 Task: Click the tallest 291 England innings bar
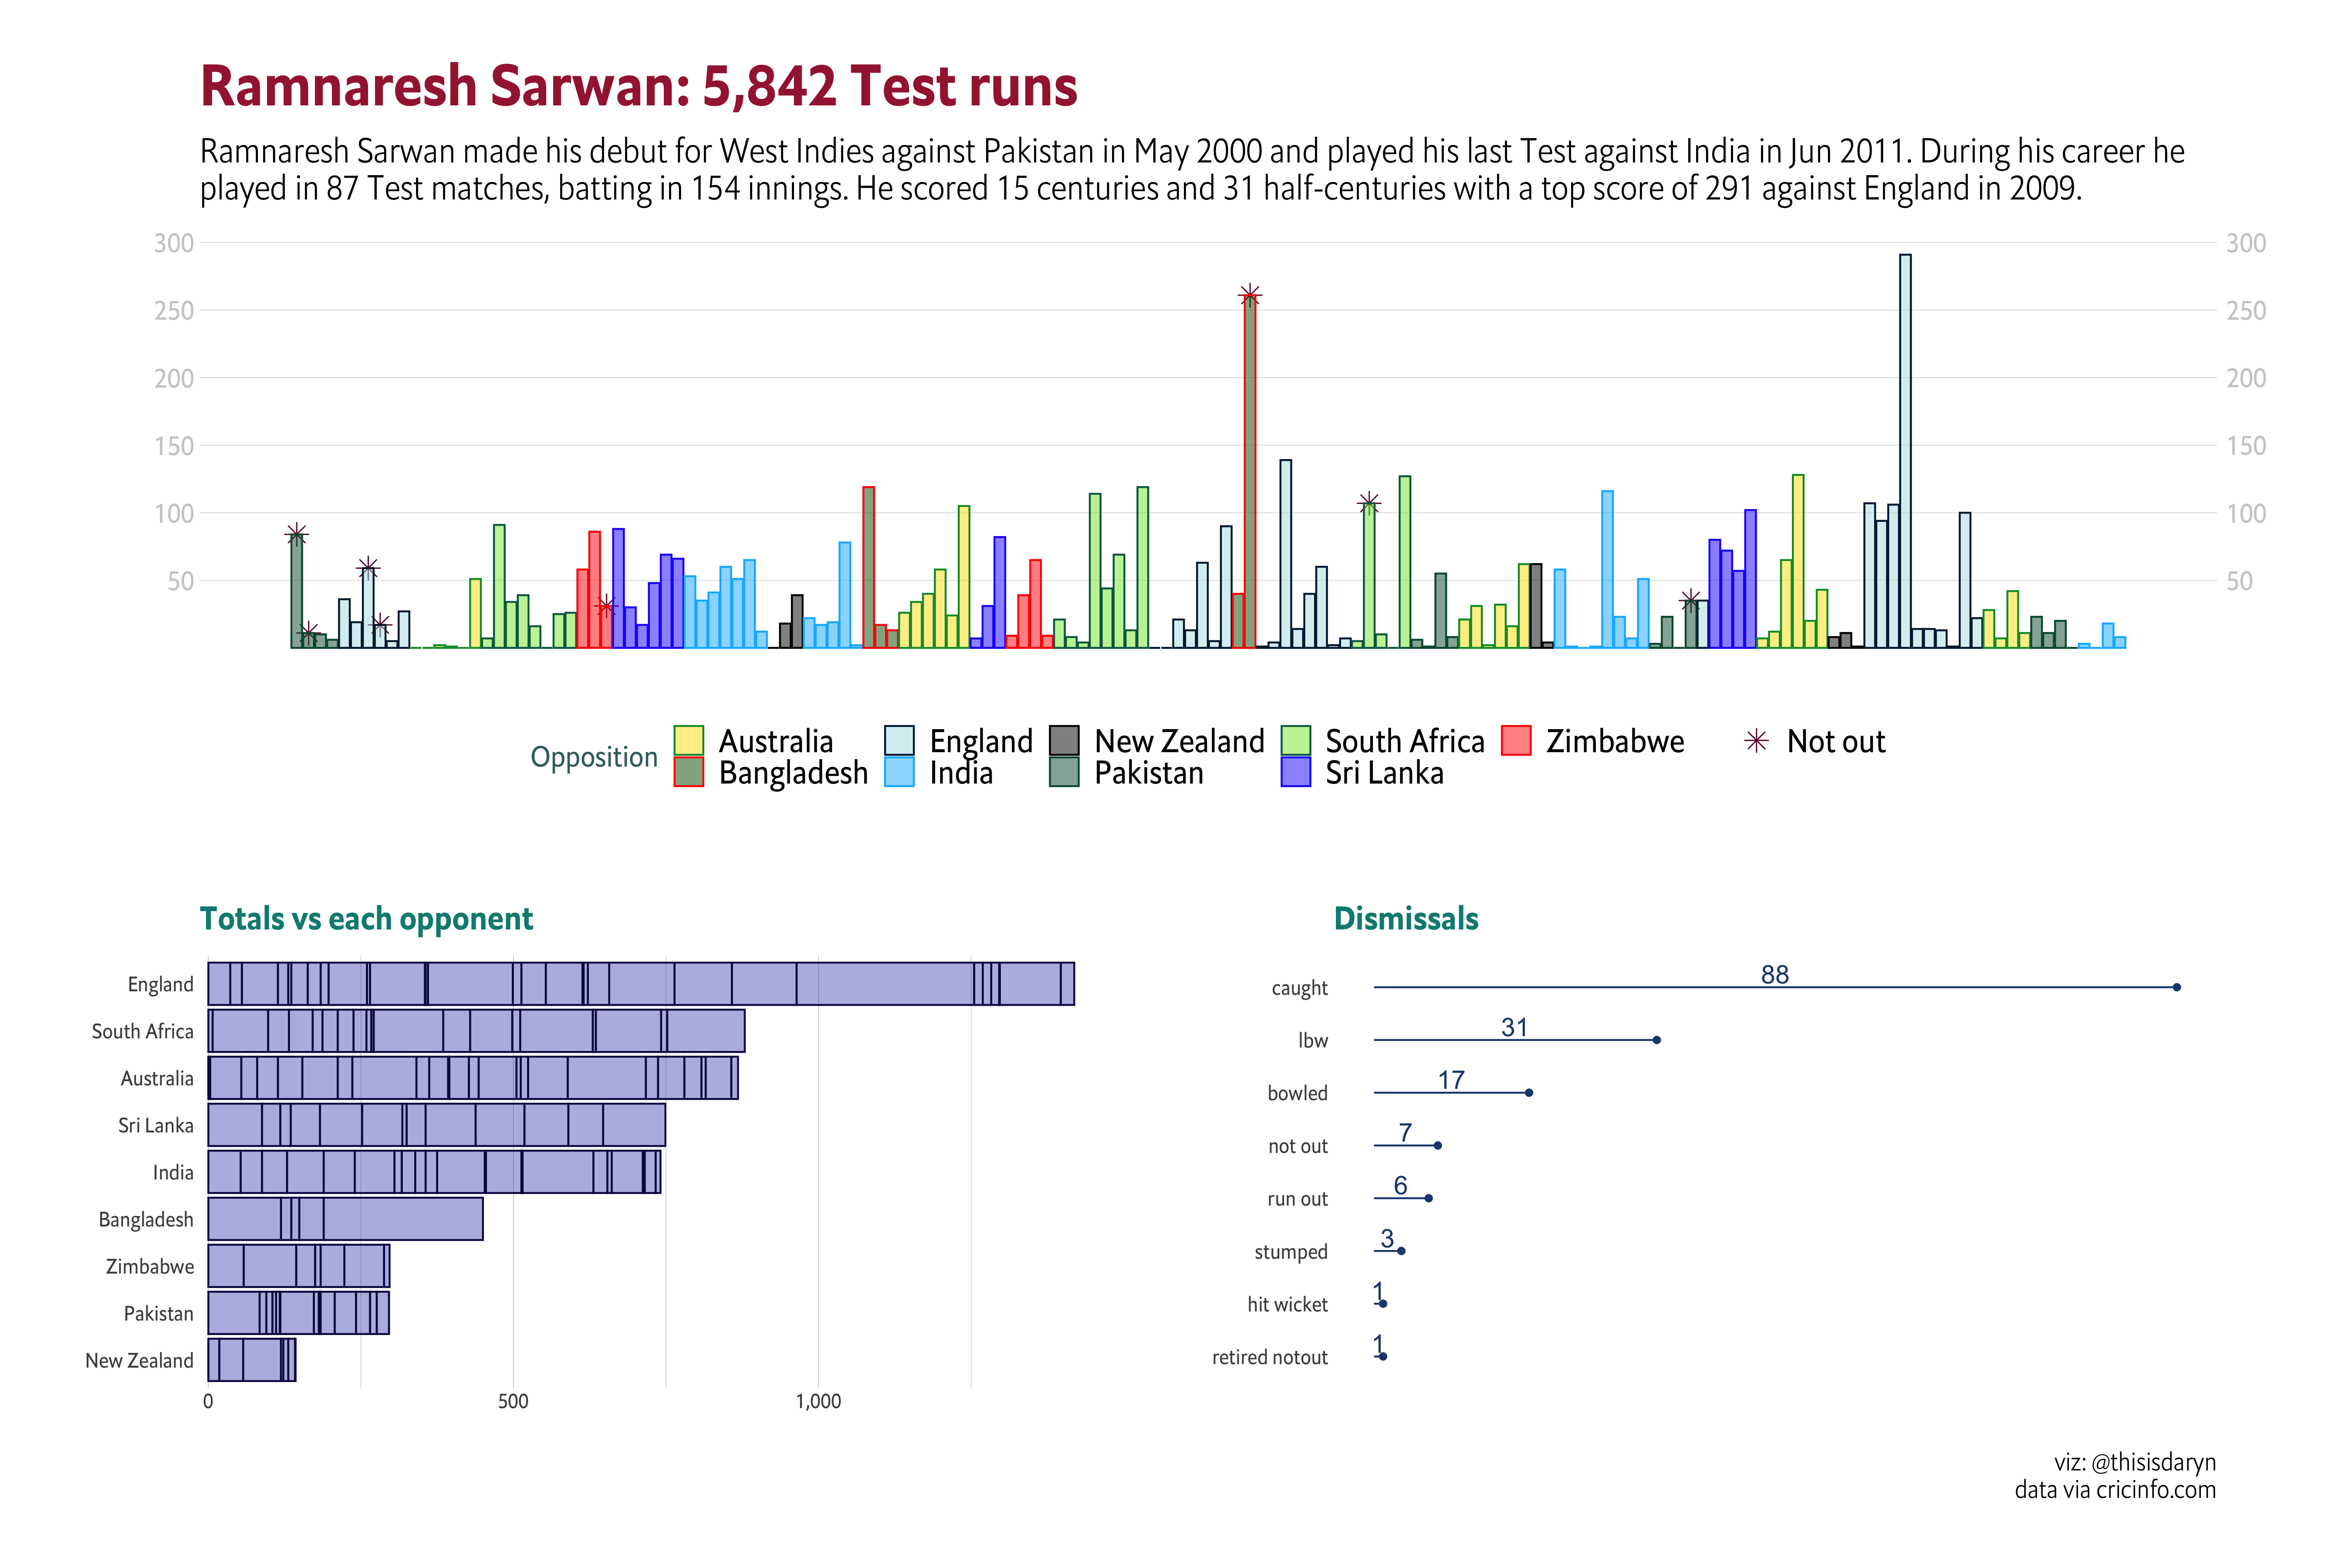click(x=1905, y=450)
